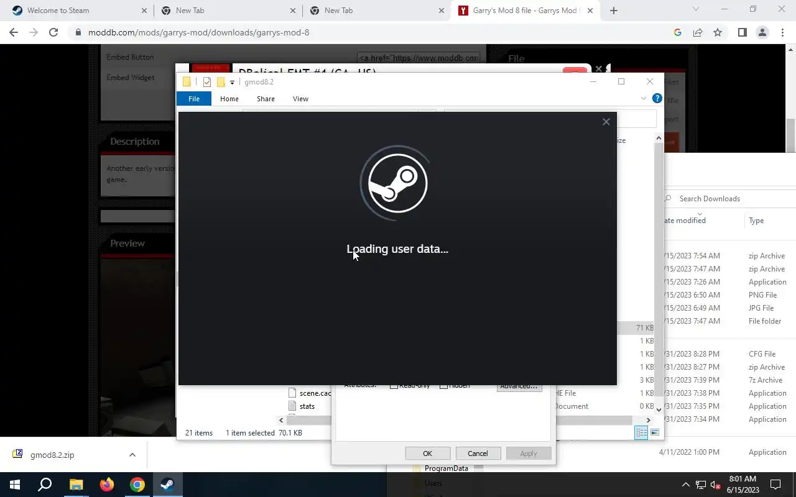Viewport: 796px width, 497px height.
Task: Open a new browser tab with plus button
Action: pyautogui.click(x=614, y=11)
